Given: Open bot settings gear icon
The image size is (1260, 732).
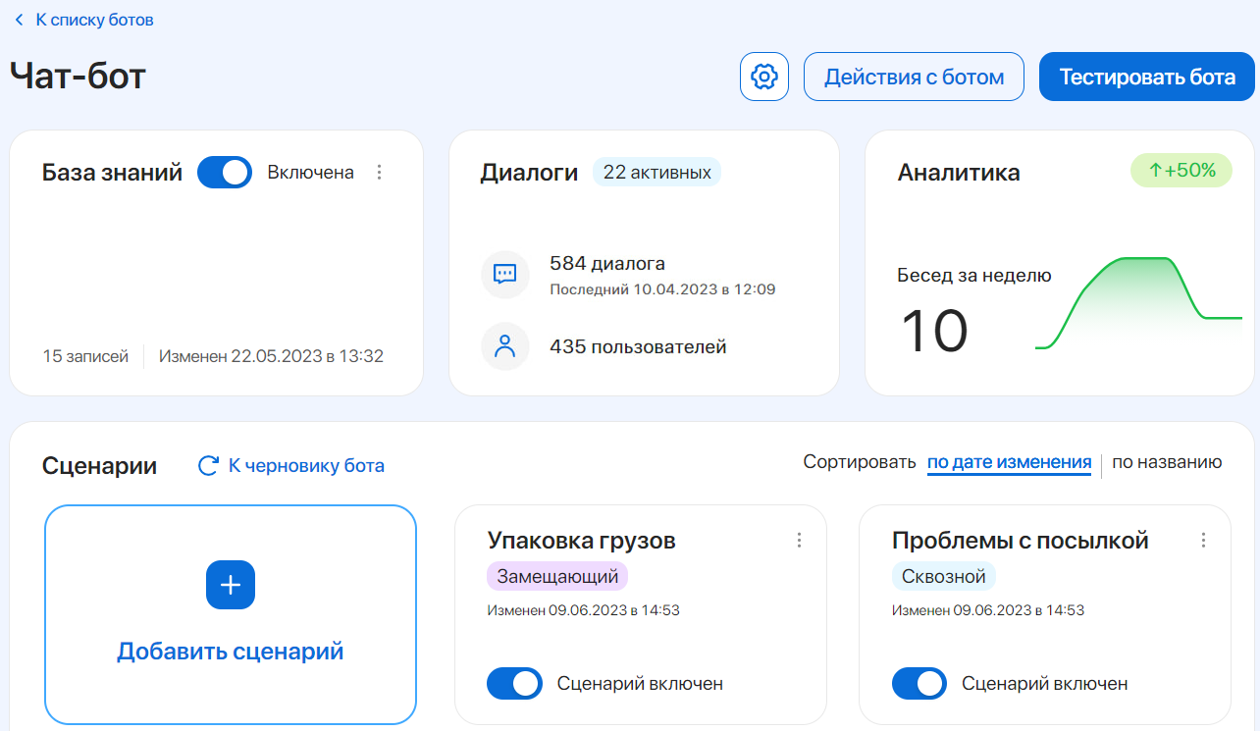Looking at the screenshot, I should coord(763,77).
